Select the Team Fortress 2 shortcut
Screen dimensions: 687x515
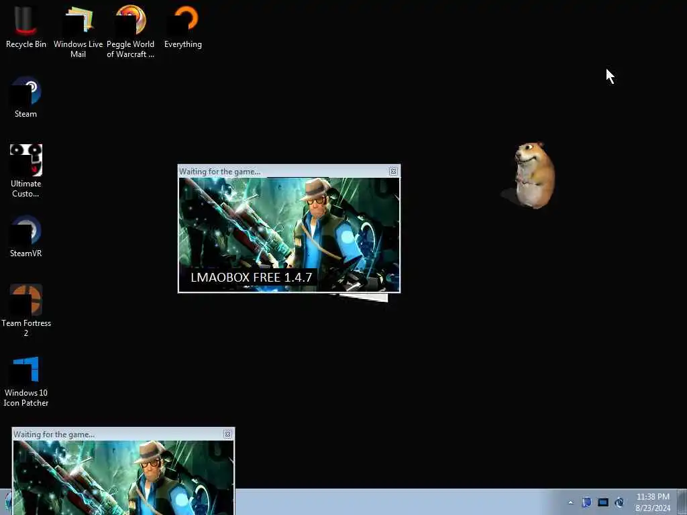coord(26,310)
